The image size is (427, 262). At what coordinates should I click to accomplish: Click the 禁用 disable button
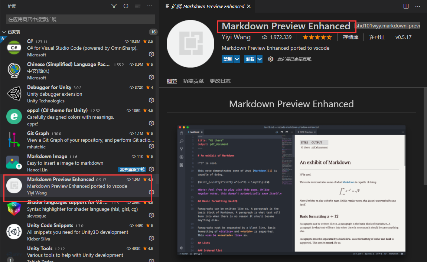[x=227, y=59]
